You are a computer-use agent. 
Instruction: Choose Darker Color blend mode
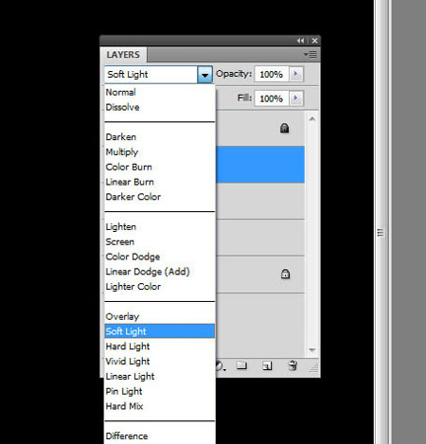point(160,197)
